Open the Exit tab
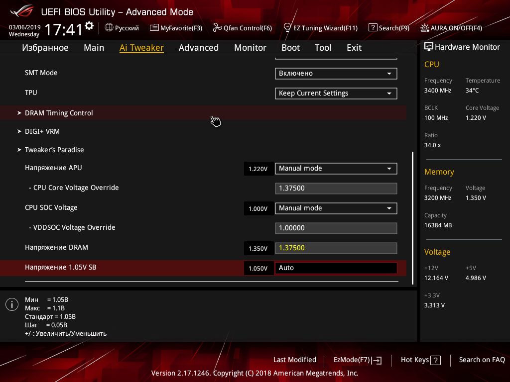 pyautogui.click(x=354, y=48)
